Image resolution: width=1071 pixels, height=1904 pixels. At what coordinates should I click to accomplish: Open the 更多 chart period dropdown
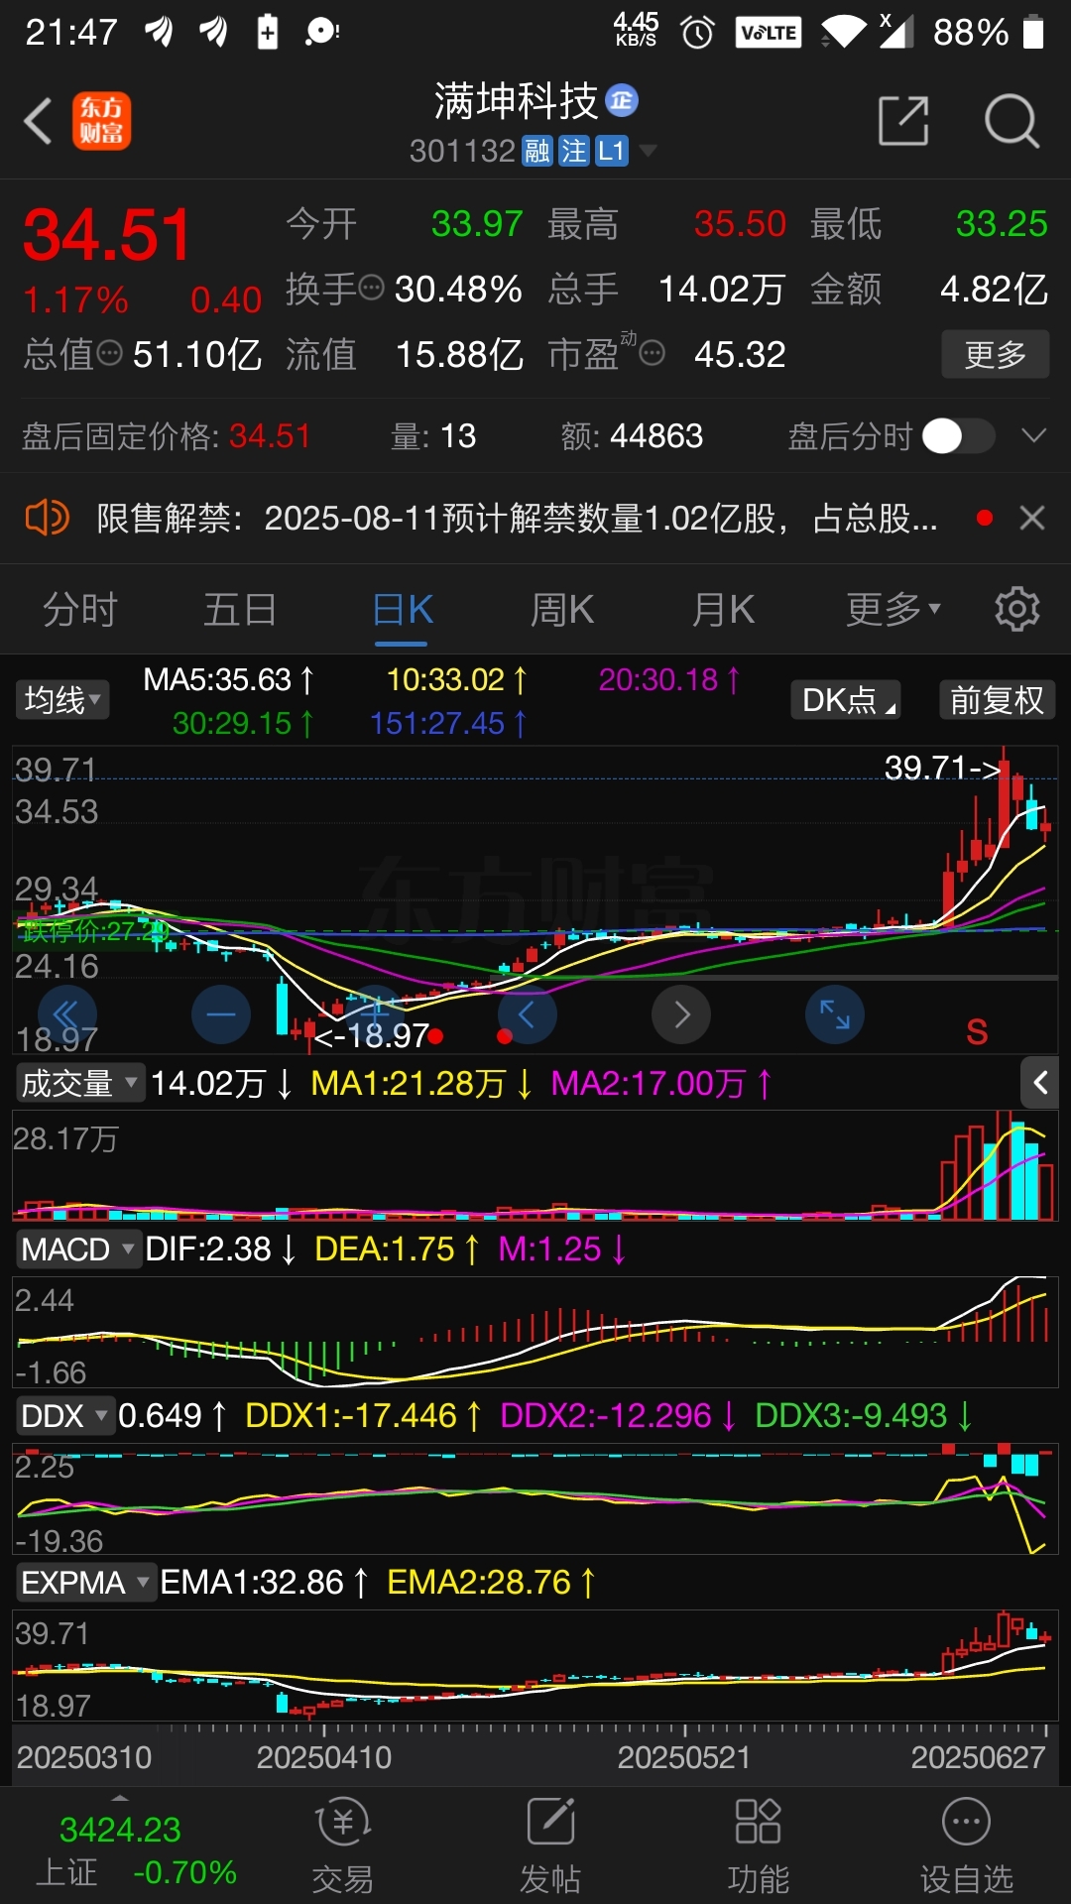pyautogui.click(x=892, y=609)
